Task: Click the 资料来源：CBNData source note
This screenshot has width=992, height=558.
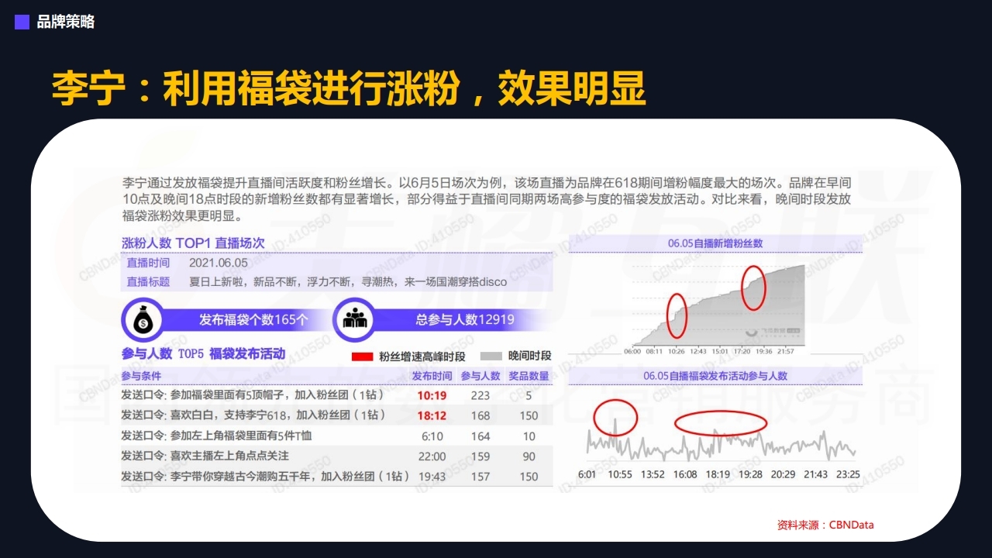Action: click(825, 525)
